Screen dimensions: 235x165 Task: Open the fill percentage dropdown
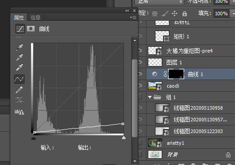[x=233, y=13]
